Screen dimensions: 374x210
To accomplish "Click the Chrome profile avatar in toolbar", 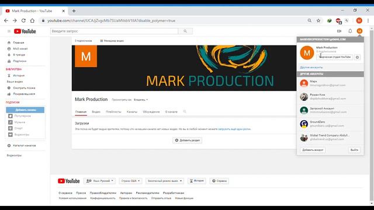I will pyautogui.click(x=359, y=21).
